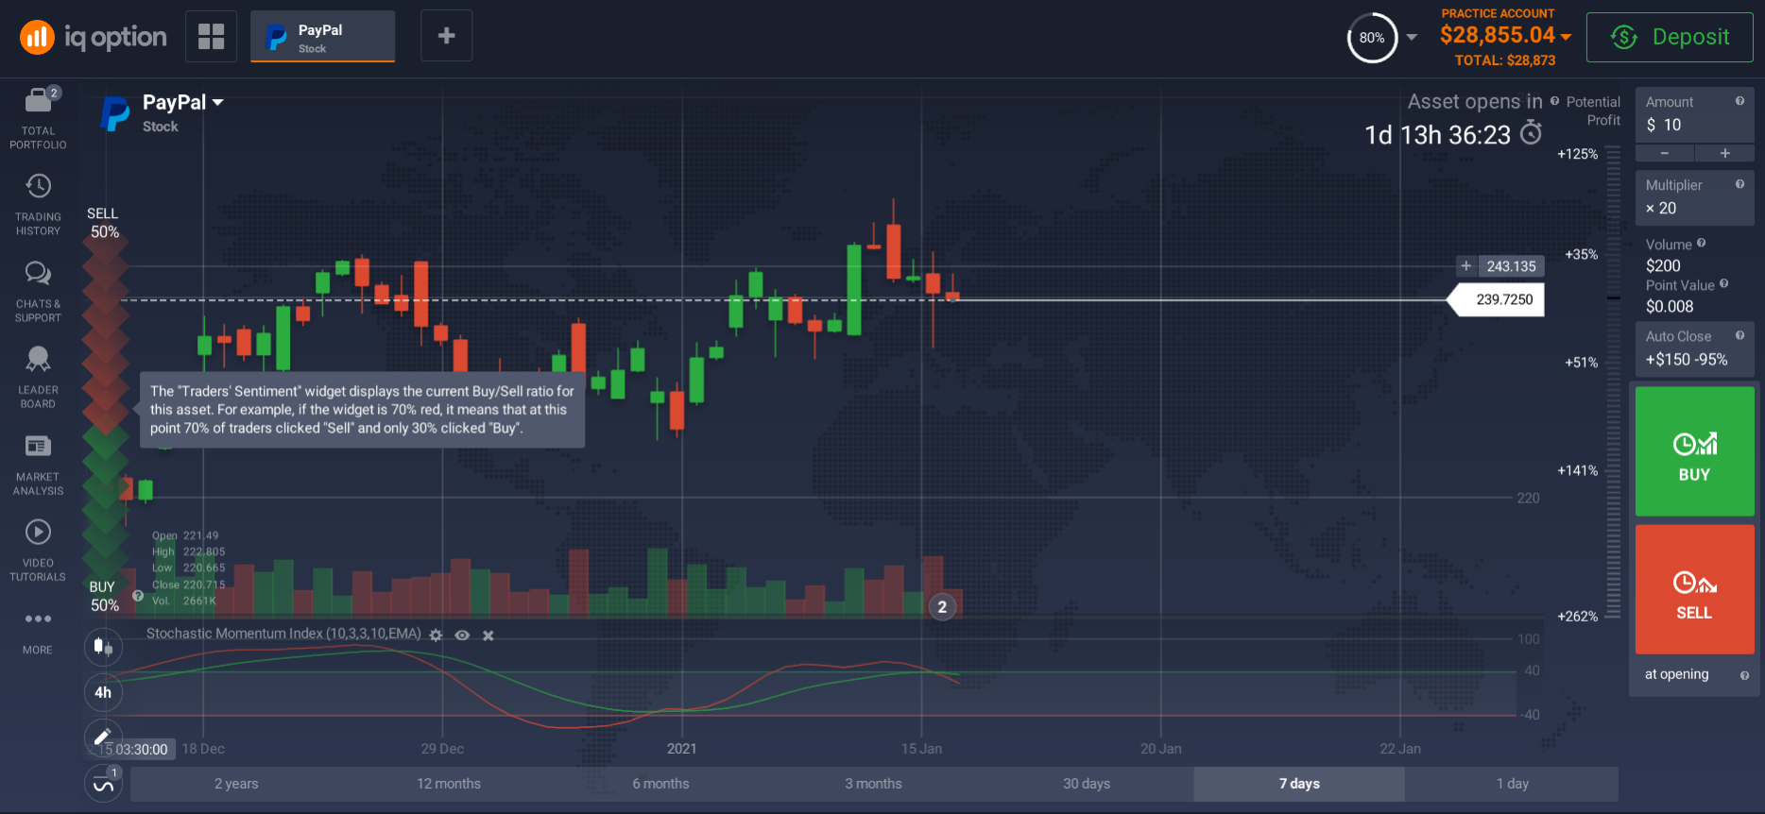
Task: Select the 12 months time range
Action: 449,784
